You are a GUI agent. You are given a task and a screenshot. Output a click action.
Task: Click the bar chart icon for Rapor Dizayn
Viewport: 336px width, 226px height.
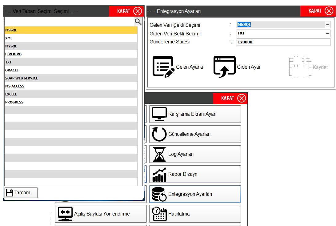[x=159, y=174]
